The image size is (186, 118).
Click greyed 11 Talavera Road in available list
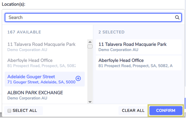click(x=45, y=47)
